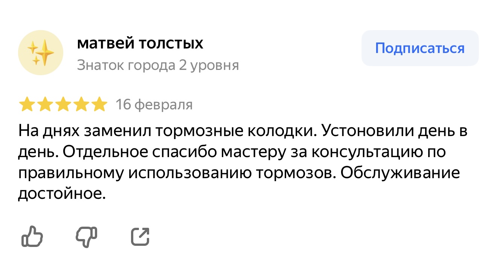Click the 16 февраля review date
497x268 pixels.
click(154, 105)
